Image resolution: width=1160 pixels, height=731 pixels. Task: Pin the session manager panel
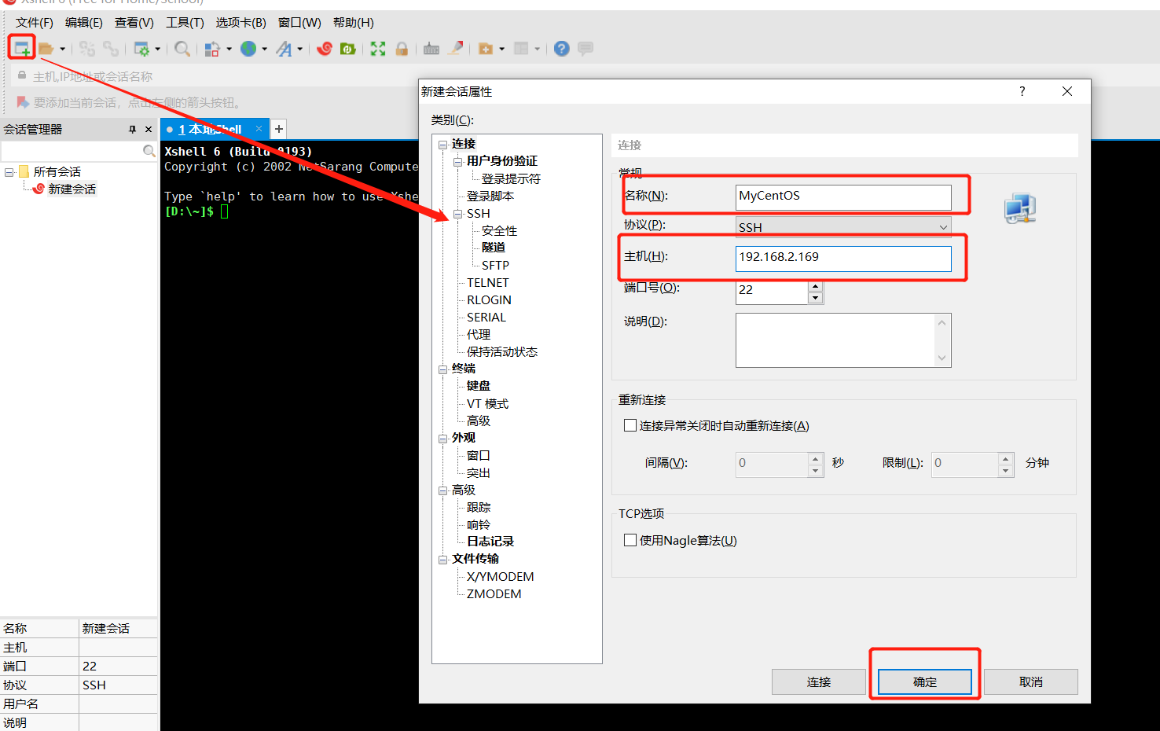133,129
